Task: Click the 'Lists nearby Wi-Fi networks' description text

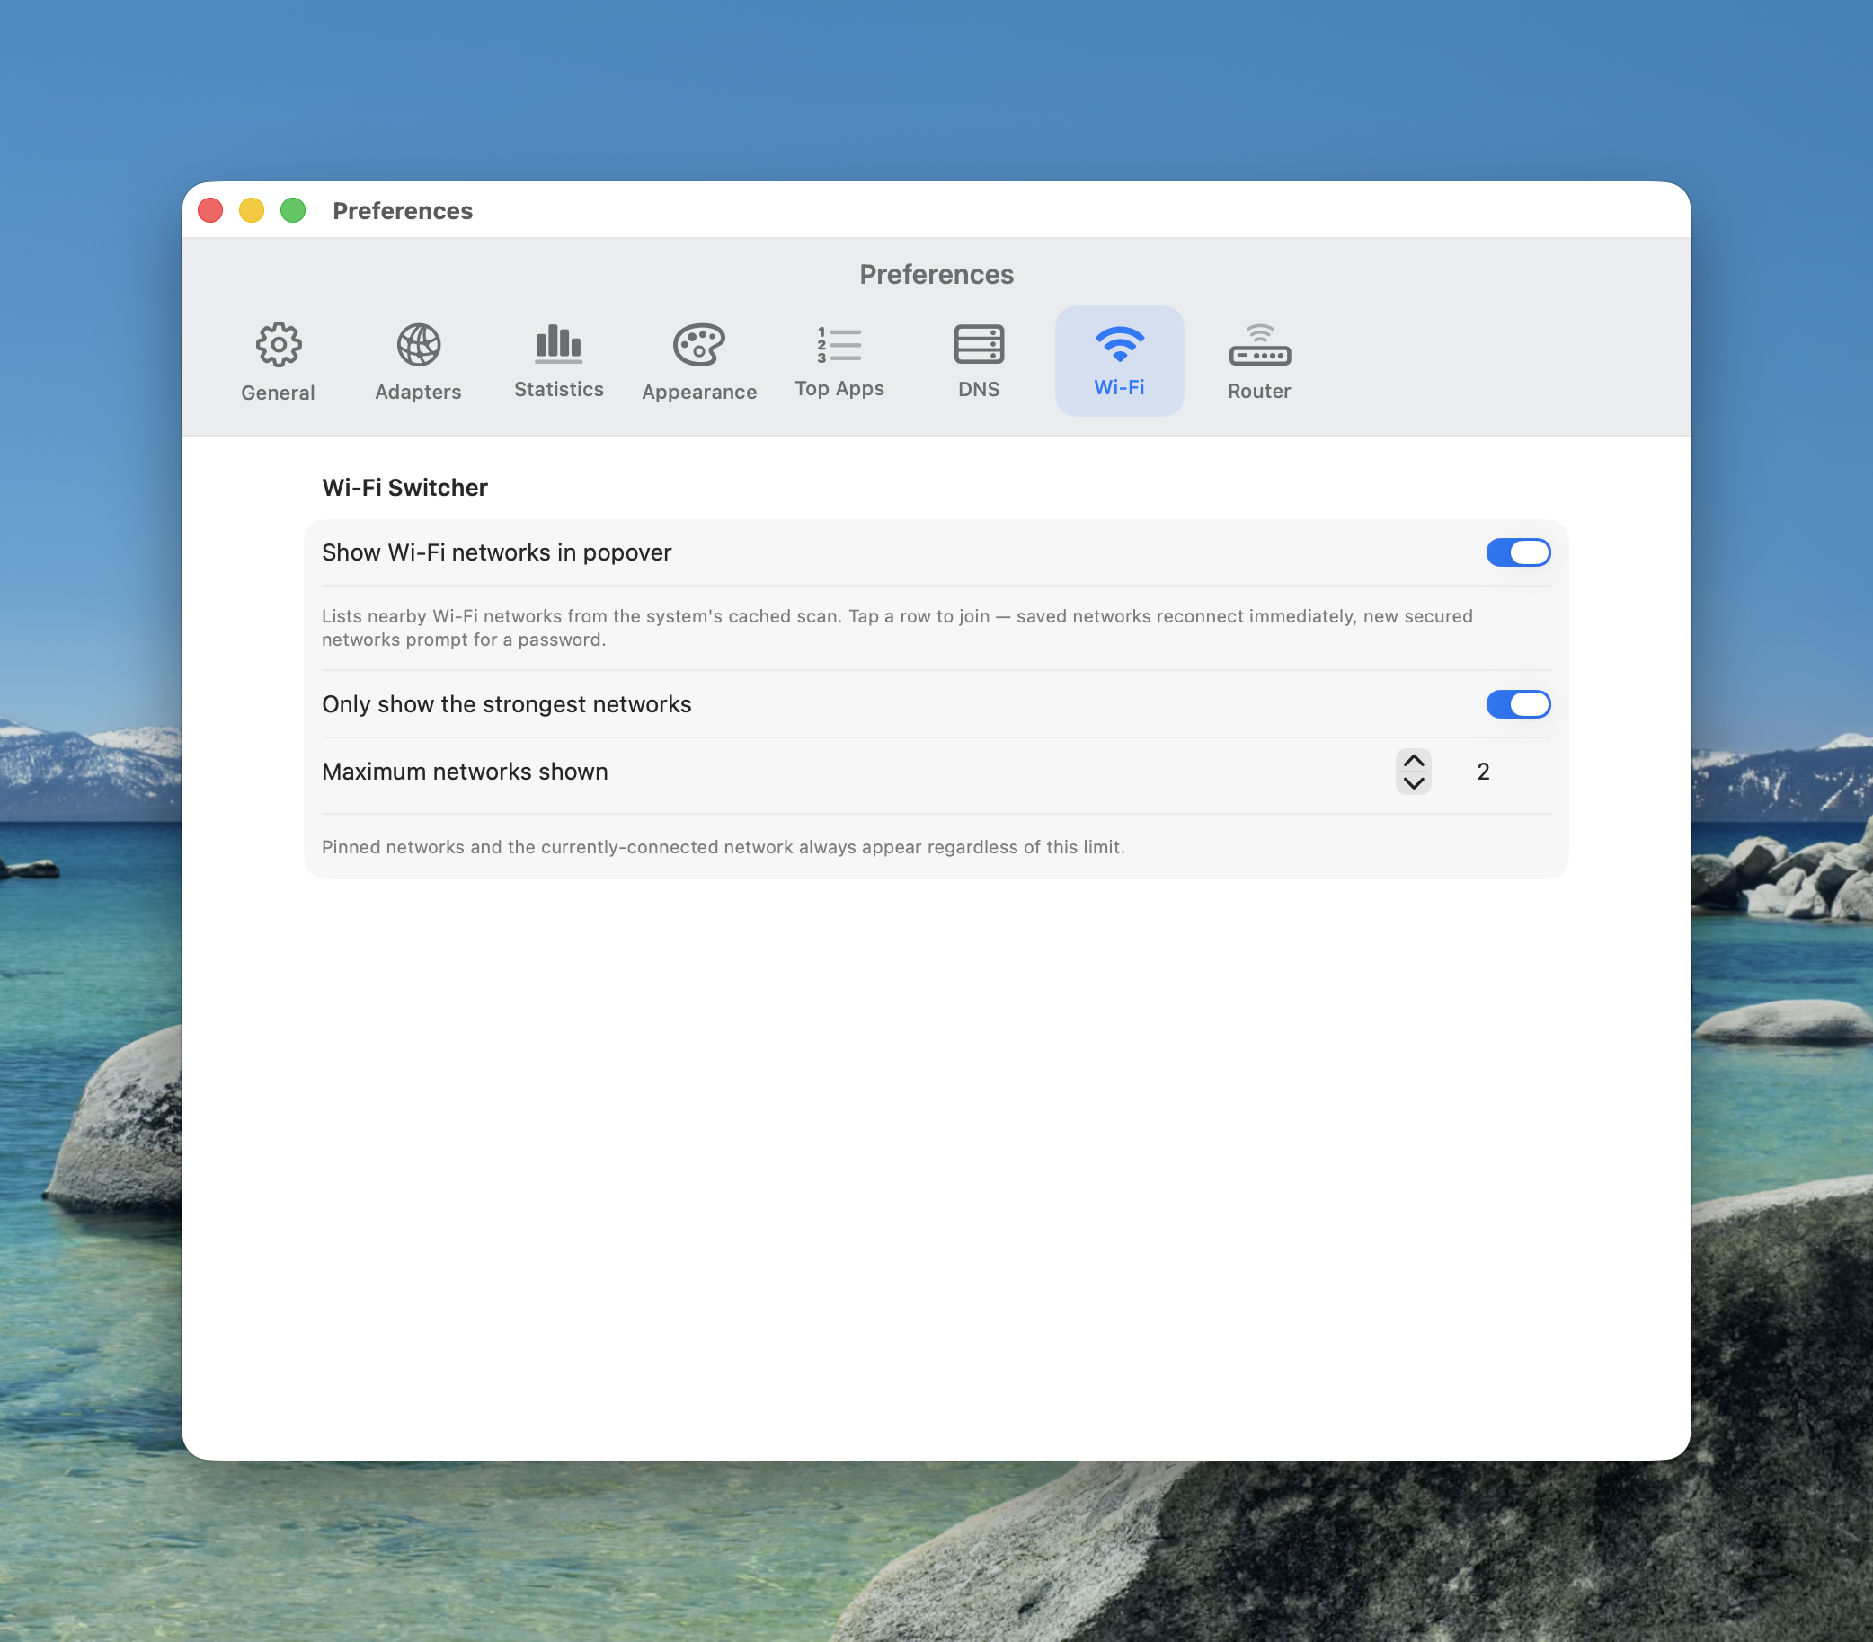Action: pyautogui.click(x=897, y=627)
